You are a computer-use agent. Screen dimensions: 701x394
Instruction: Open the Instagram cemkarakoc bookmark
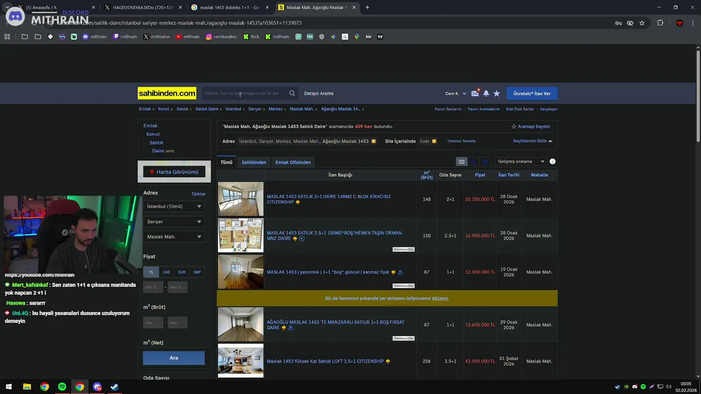(x=222, y=37)
